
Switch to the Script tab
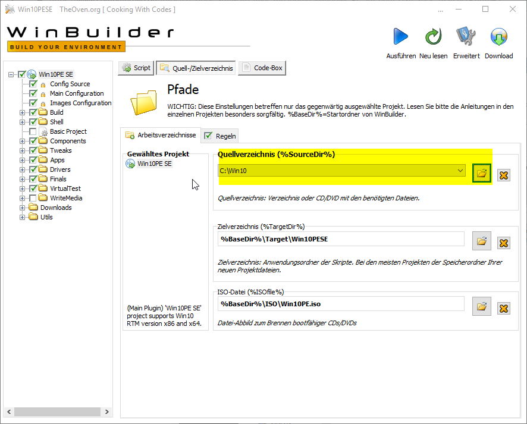pyautogui.click(x=136, y=68)
